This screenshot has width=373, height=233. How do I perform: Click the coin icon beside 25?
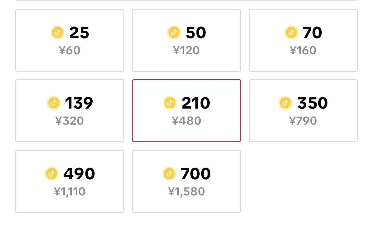pyautogui.click(x=58, y=33)
